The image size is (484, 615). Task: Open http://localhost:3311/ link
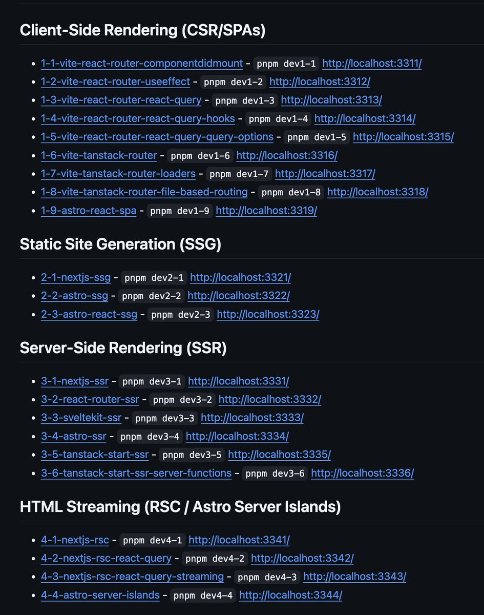coord(372,64)
